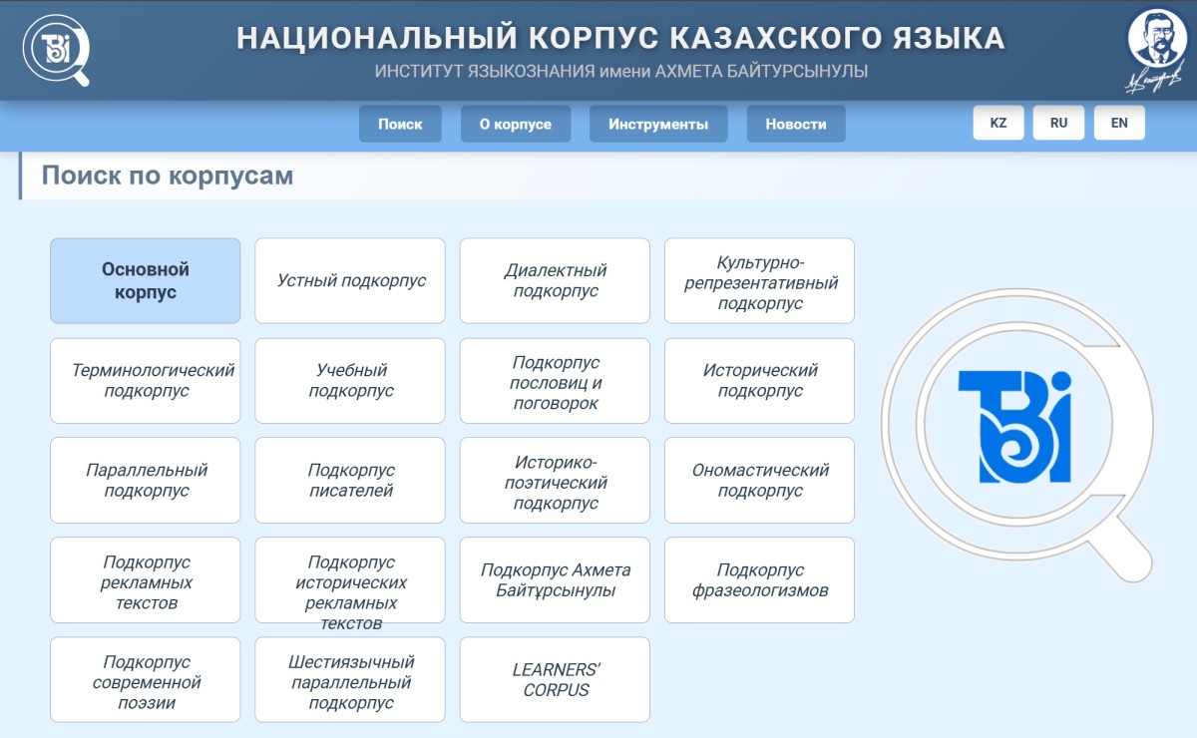Click the corpus logo icon in the header

pos(56,49)
